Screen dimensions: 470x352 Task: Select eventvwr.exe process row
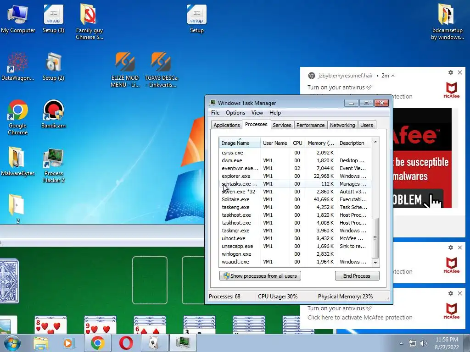click(x=295, y=168)
